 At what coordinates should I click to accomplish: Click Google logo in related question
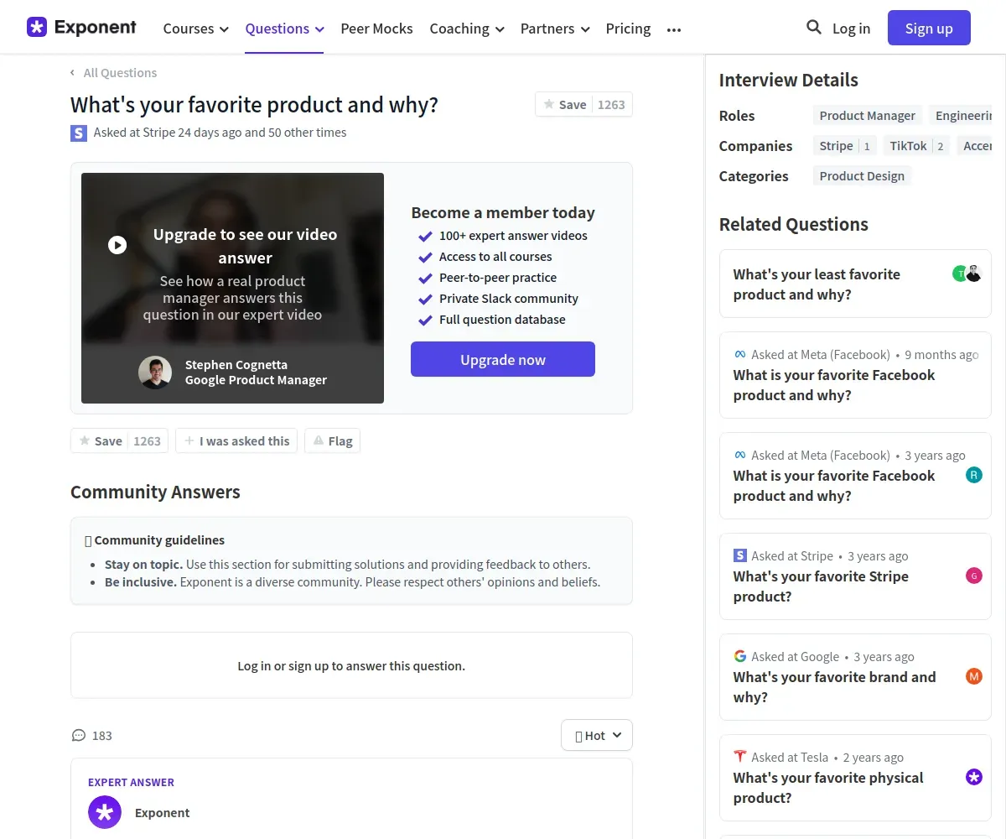[x=740, y=656]
